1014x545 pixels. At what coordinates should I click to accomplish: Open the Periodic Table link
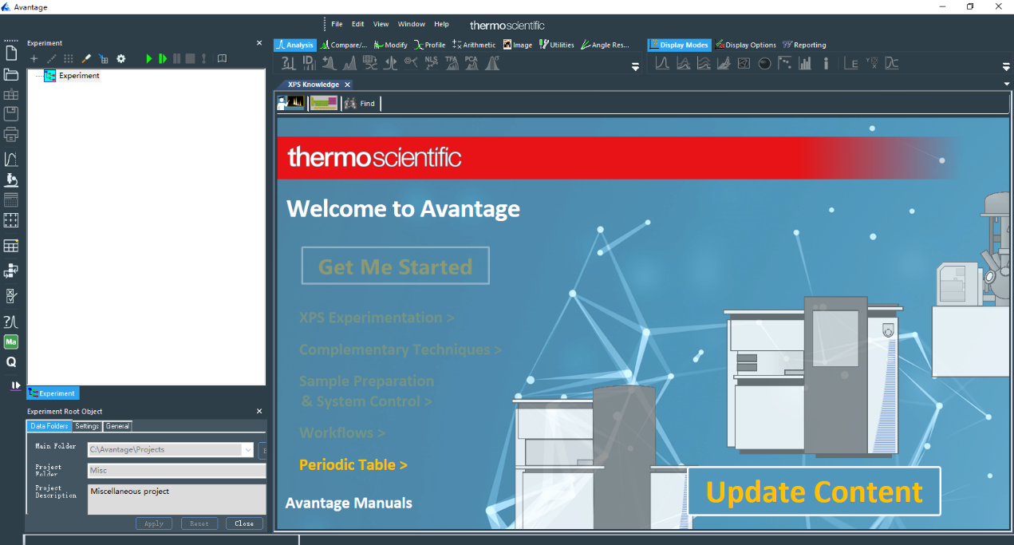[353, 464]
